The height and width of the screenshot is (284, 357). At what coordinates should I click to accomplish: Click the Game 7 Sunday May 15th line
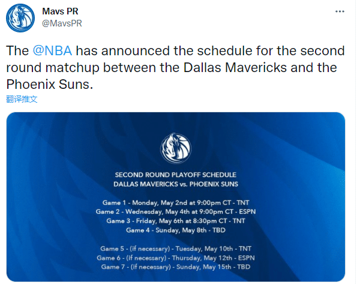(176, 267)
